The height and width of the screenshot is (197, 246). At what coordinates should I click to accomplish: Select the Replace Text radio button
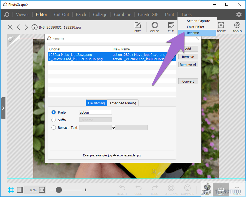54,128
